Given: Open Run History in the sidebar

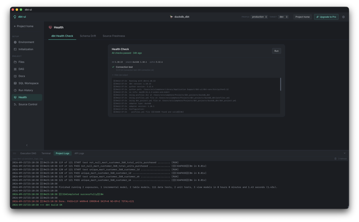Looking at the screenshot, I should pyautogui.click(x=27, y=90).
